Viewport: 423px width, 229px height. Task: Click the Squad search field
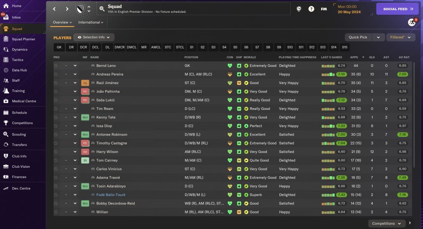tap(194, 9)
